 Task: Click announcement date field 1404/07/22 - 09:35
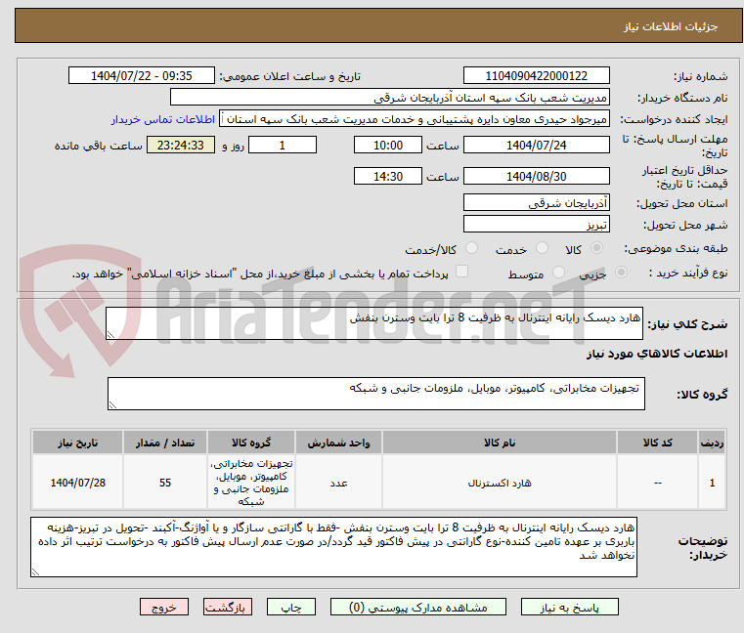tap(142, 76)
